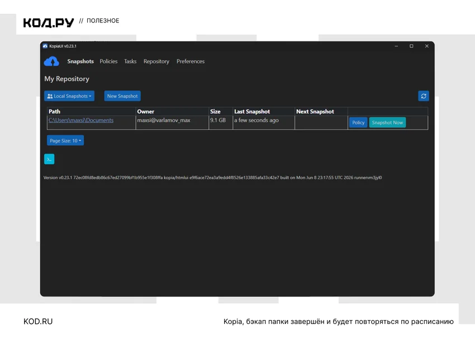The width and height of the screenshot is (475, 338).
Task: Refresh the snapshot list with the sync icon
Action: [424, 96]
